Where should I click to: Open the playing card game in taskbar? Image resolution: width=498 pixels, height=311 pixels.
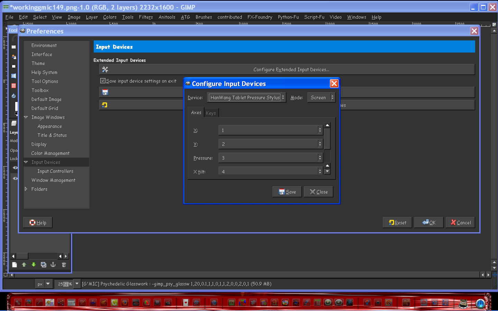coord(186,303)
